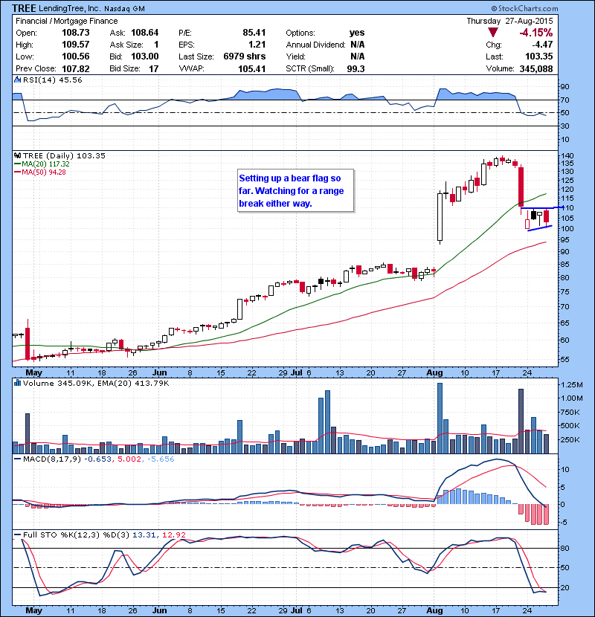
Task: Click N/A in the Annual Dividend row
Action: coord(358,45)
